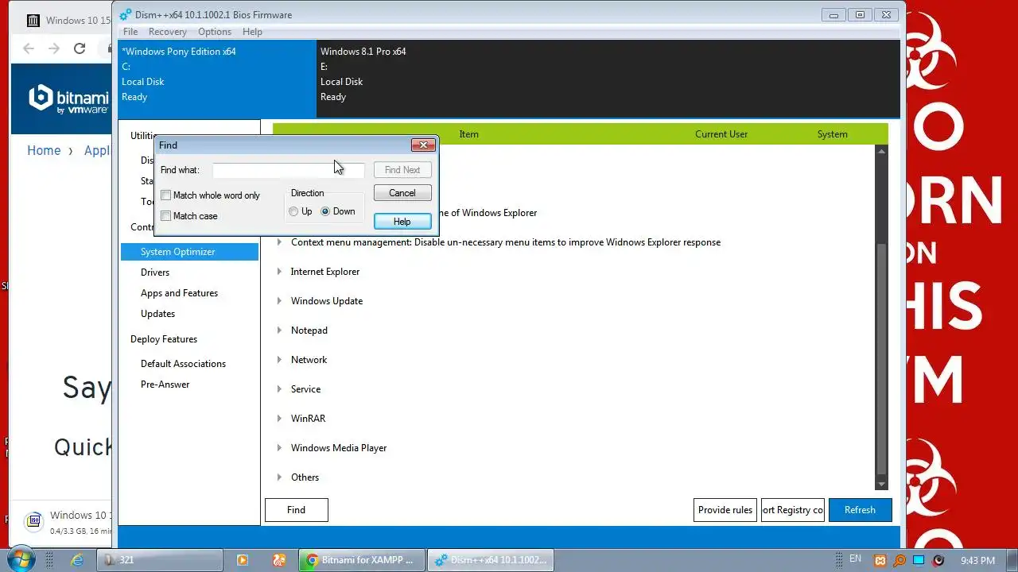Select System Optimizer in the sidebar
1018x572 pixels.
(189, 252)
